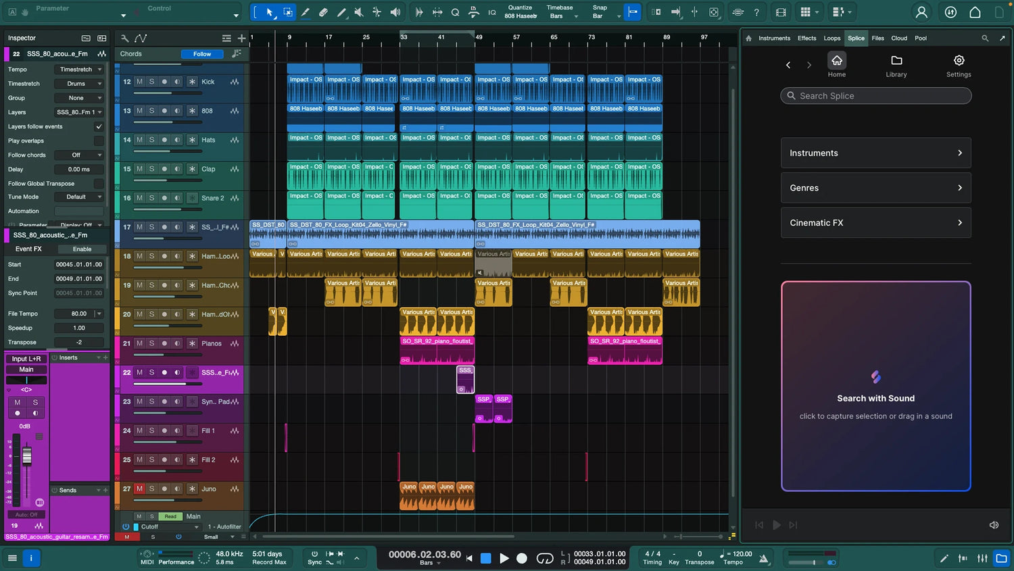Open the Timestretch mode dropdown showing Drums
This screenshot has width=1014, height=571.
pos(79,84)
